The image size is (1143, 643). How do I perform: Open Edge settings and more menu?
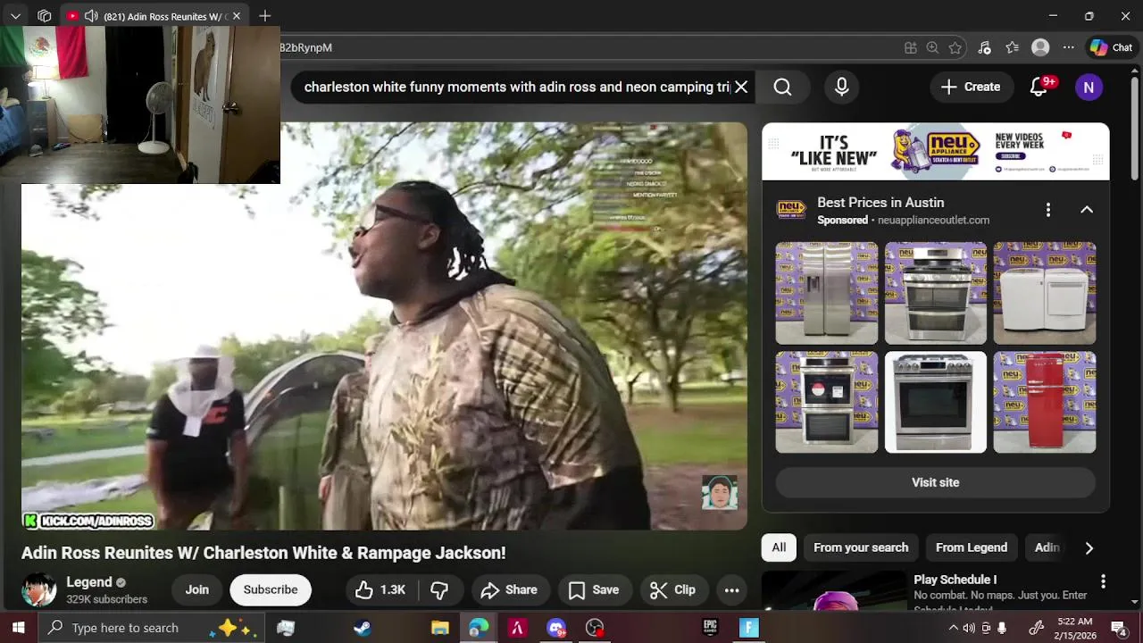coord(1068,47)
